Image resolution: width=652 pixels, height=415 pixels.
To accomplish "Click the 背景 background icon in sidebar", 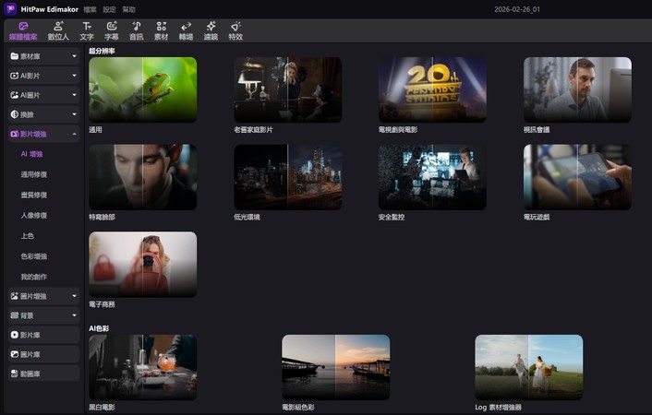I will pos(14,315).
